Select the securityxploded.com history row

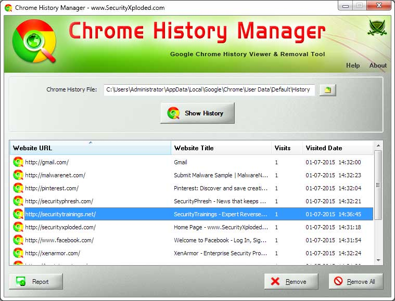point(94,227)
